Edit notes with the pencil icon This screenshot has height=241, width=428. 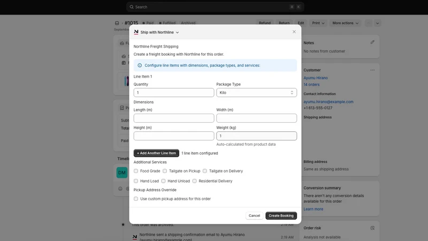[372, 42]
